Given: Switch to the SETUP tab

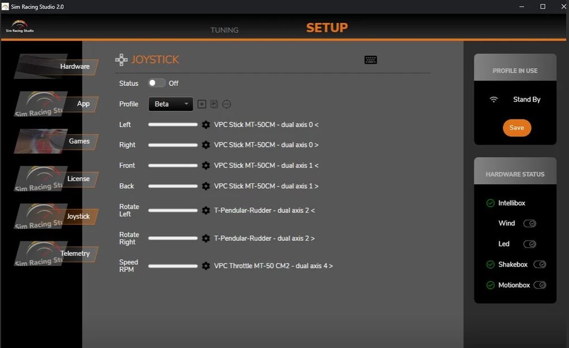Looking at the screenshot, I should (327, 27).
